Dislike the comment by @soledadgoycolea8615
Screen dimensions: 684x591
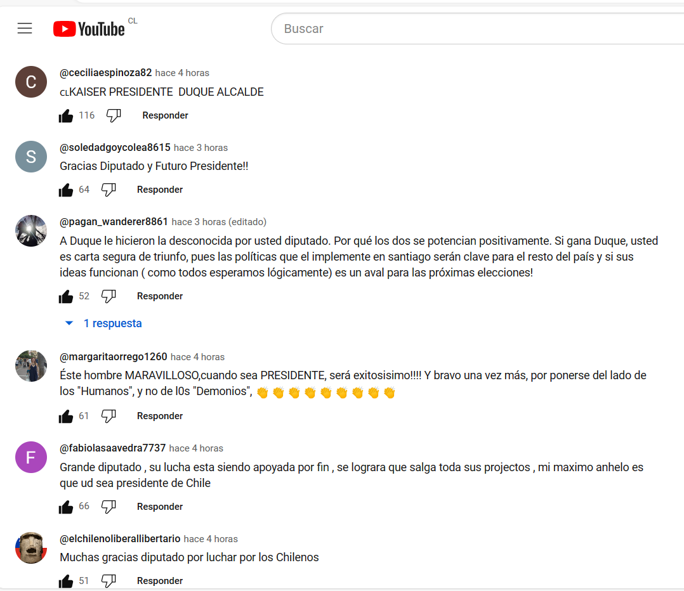pyautogui.click(x=109, y=190)
